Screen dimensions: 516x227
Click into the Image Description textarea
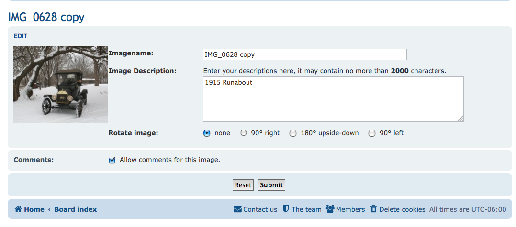(x=333, y=99)
